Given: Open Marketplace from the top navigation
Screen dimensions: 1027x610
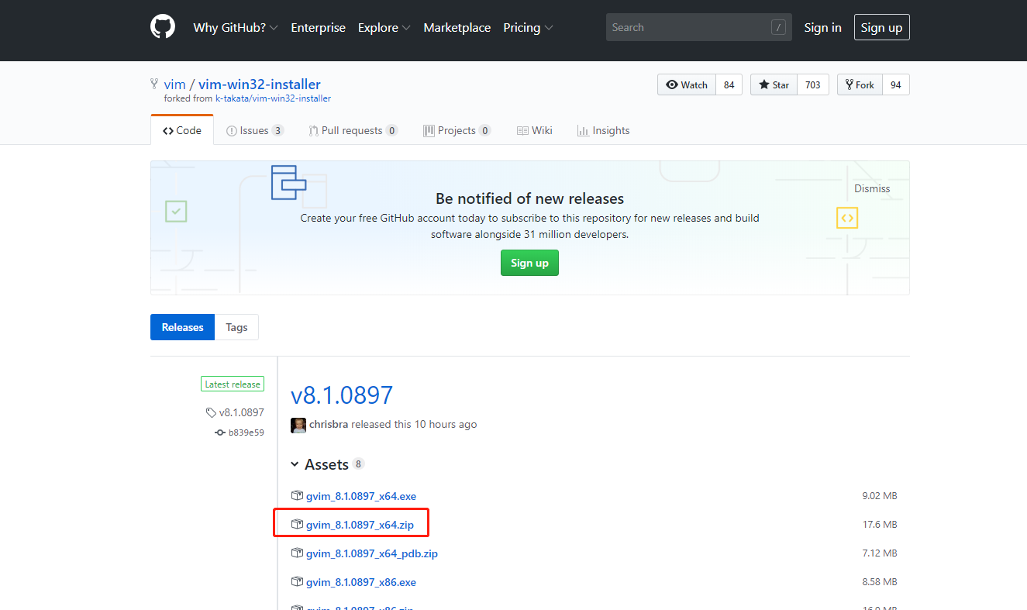Looking at the screenshot, I should [x=457, y=27].
